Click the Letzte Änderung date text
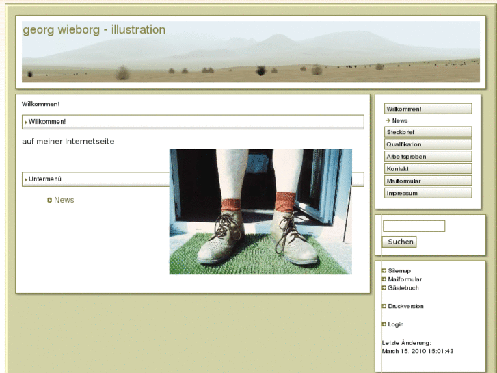497x373 pixels. click(x=418, y=347)
